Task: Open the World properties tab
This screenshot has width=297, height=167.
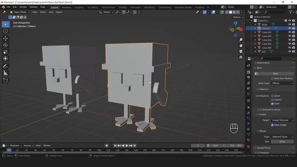Action: pyautogui.click(x=249, y=94)
